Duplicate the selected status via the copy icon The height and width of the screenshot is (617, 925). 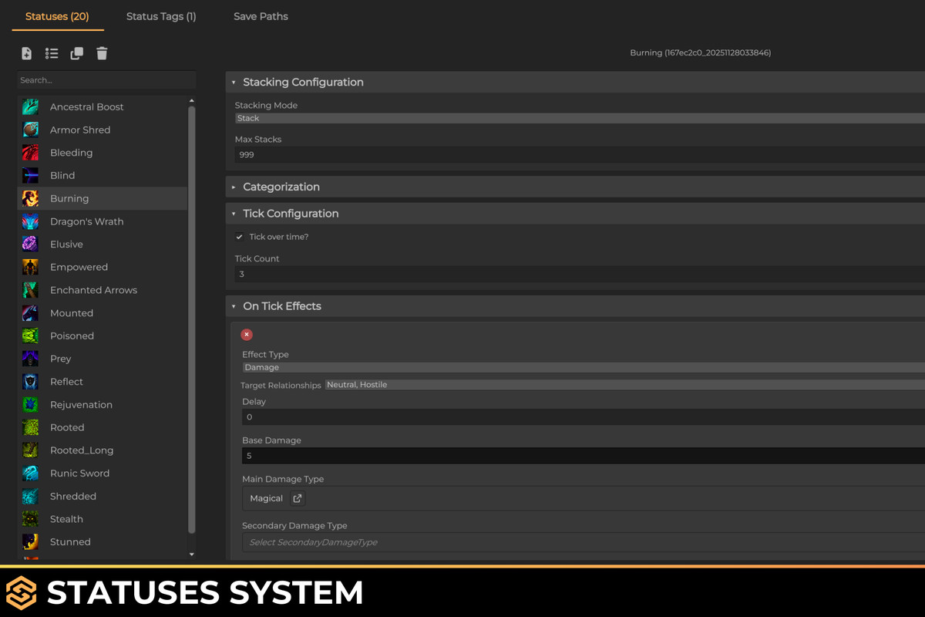(76, 53)
